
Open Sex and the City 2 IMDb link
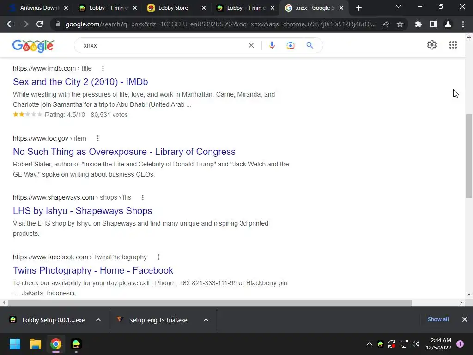point(80,82)
